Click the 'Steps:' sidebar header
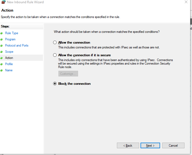 [5, 26]
